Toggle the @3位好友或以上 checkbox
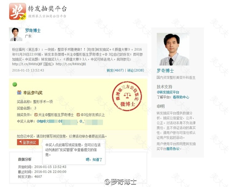Image resolution: width=241 pixels, height=187 pixels. (78, 114)
